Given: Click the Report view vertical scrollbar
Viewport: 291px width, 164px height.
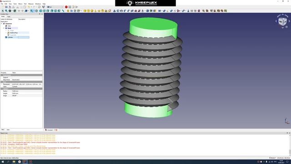Looking at the screenshot, I should point(290,145).
